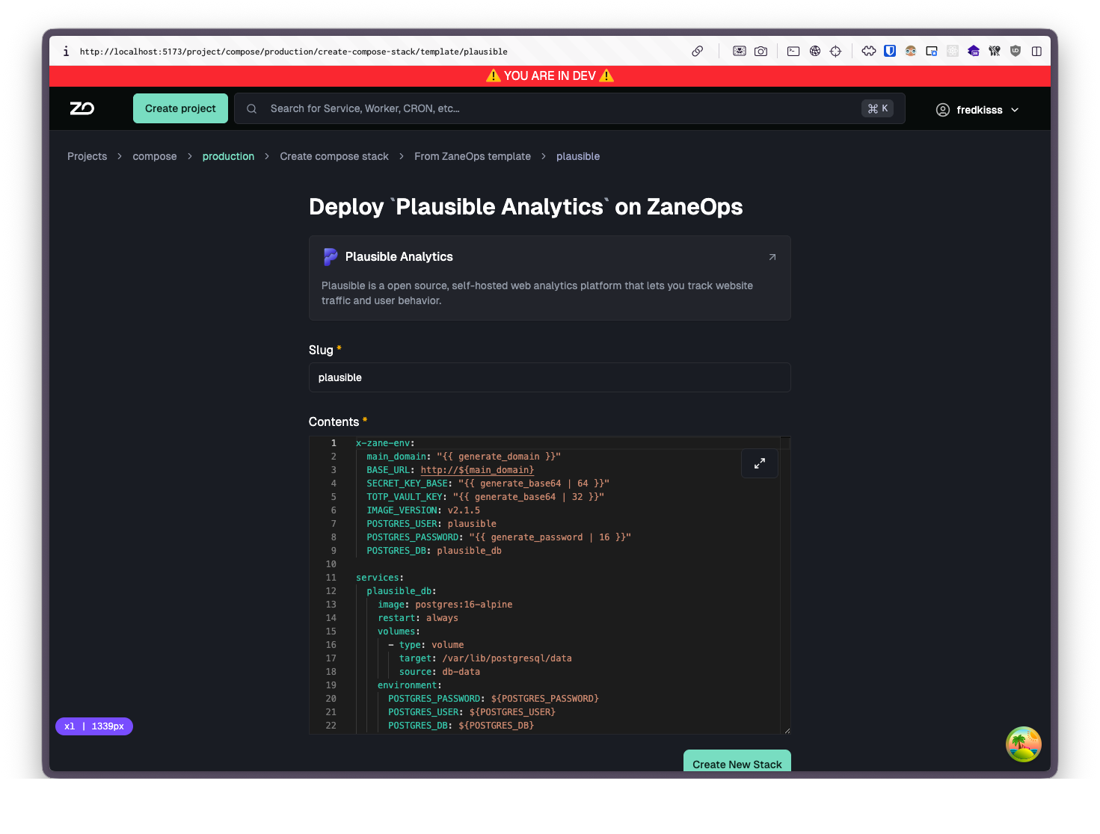Image resolution: width=1100 pixels, height=834 pixels.
Task: Toggle the browser sidebar panel icon
Action: click(1036, 51)
